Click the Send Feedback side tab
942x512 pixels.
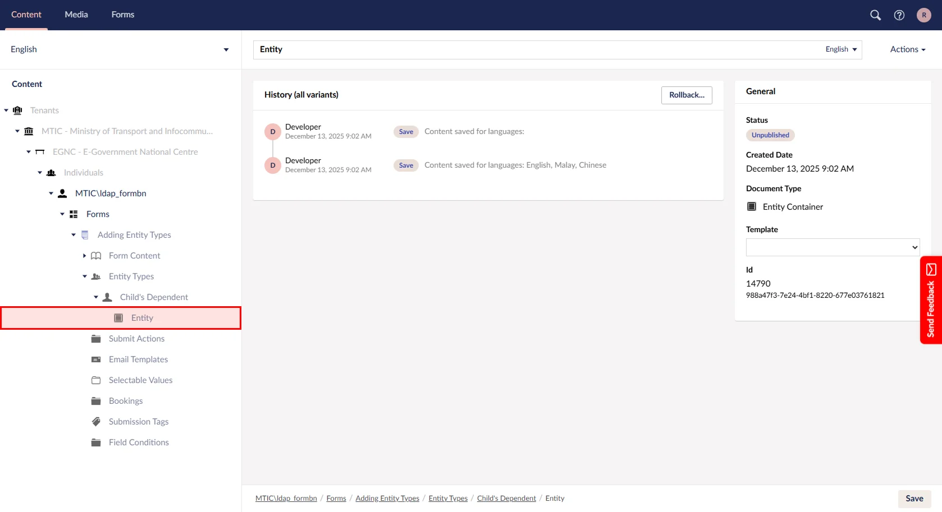pos(931,300)
